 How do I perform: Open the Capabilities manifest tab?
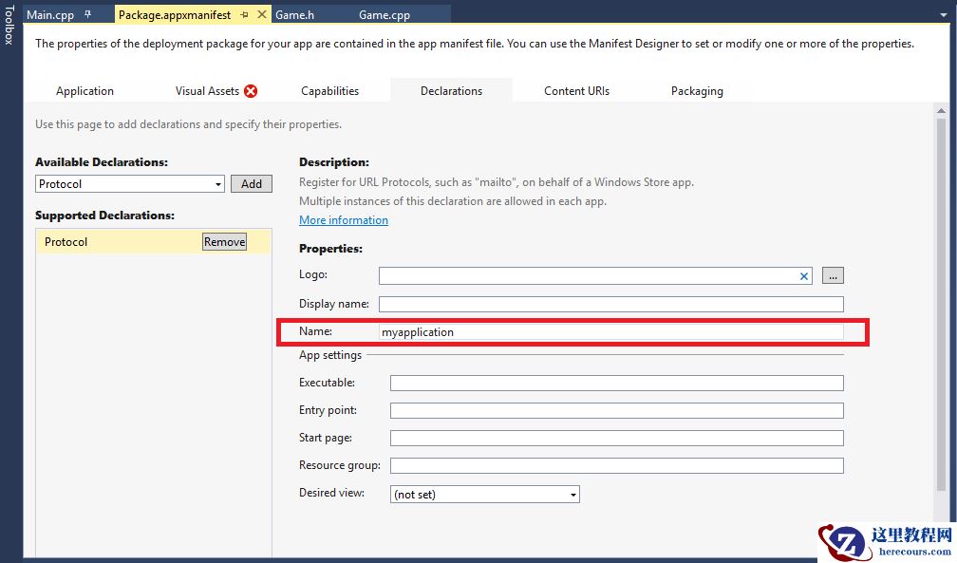pos(329,91)
